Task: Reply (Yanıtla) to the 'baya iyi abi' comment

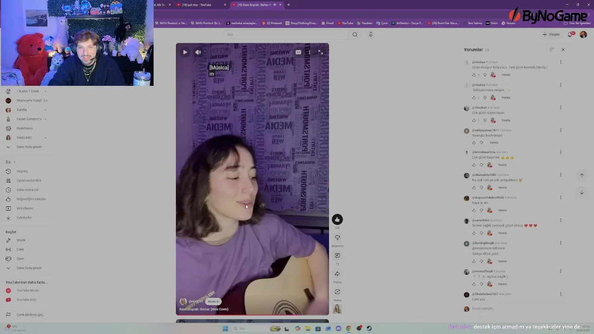Action: click(x=502, y=210)
